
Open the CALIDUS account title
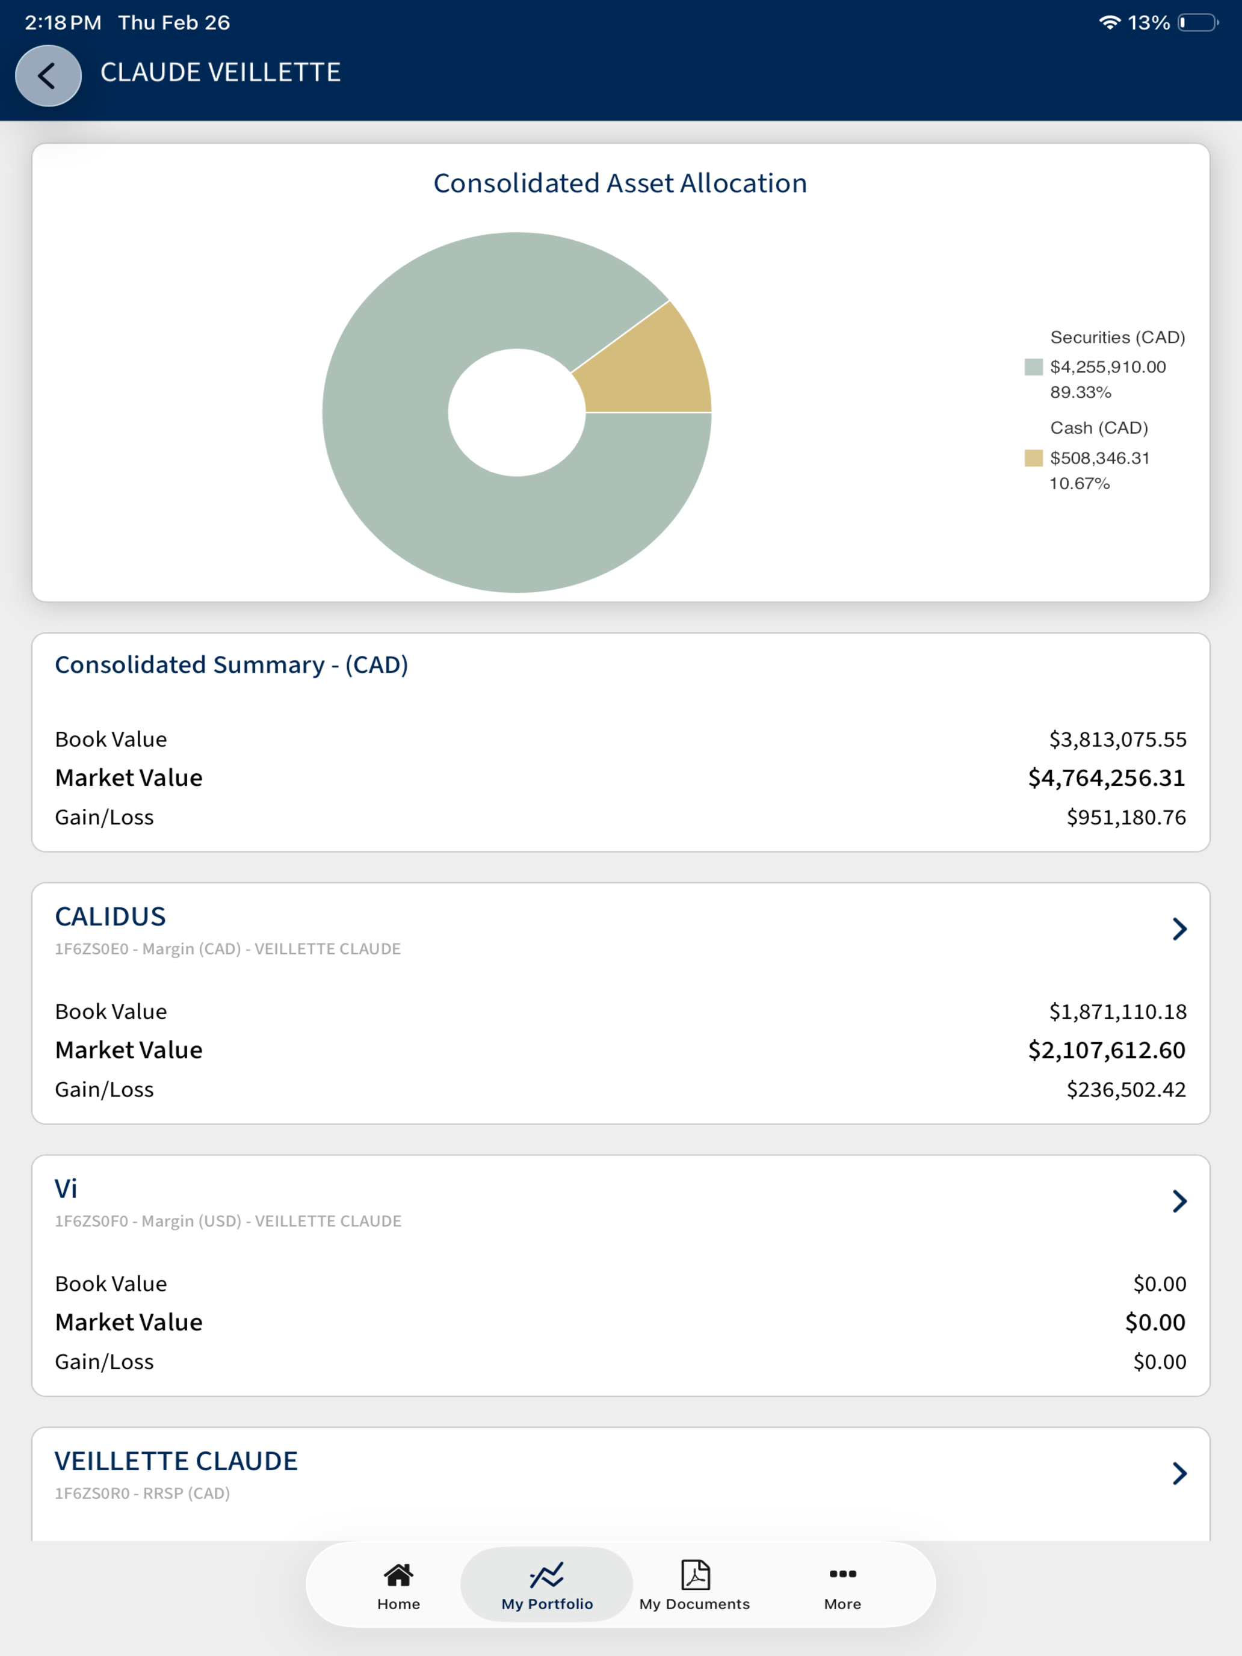coord(110,916)
